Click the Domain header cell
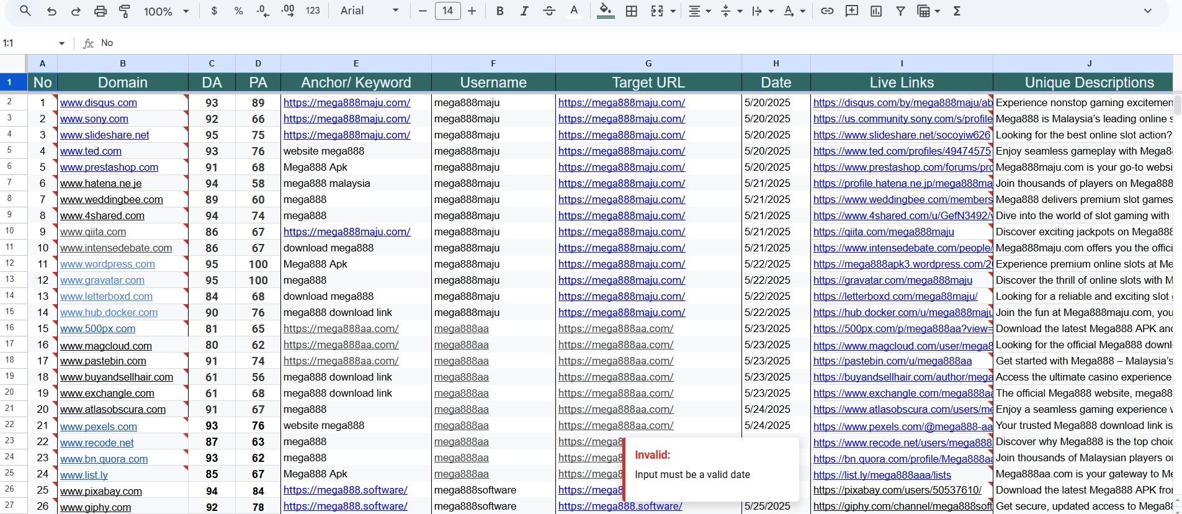 123,83
